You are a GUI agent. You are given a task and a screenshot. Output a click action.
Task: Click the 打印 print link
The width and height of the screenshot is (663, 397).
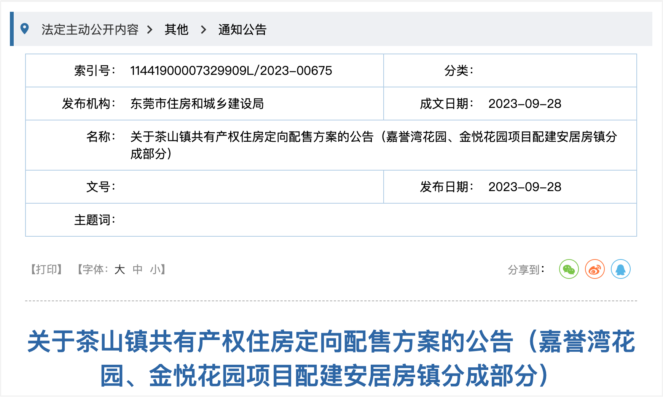(x=46, y=269)
